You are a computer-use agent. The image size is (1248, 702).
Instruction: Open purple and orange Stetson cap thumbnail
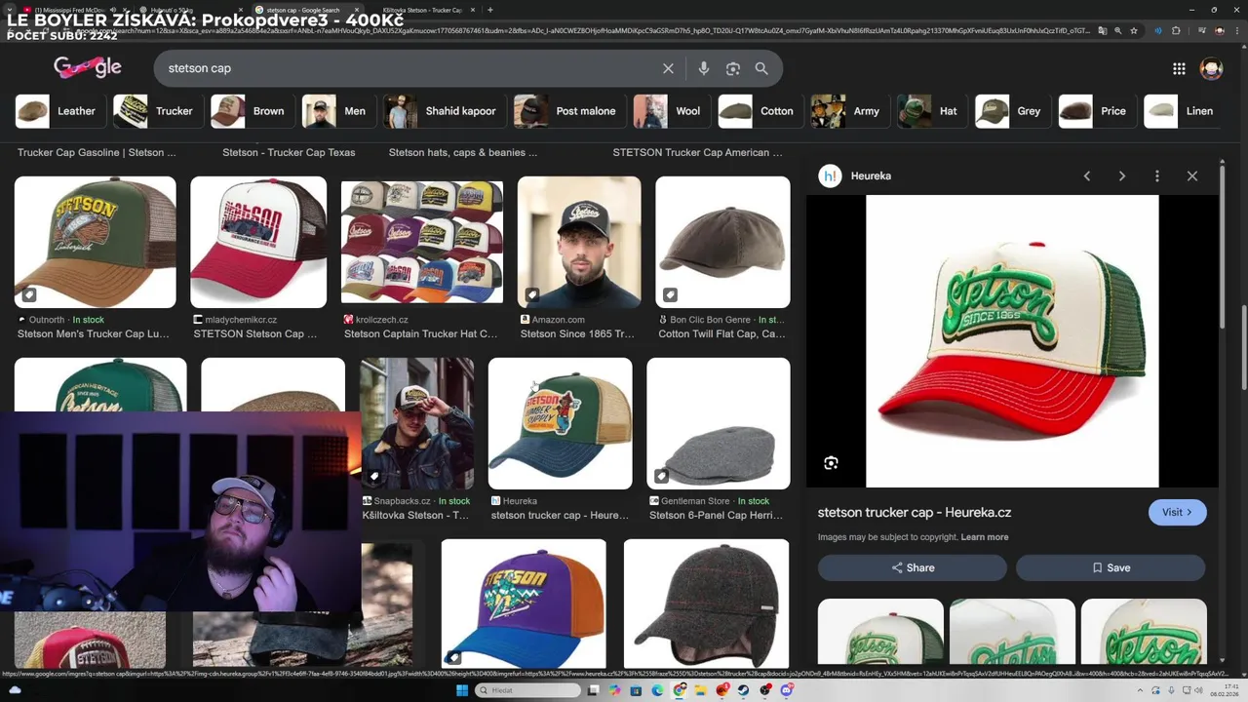(x=524, y=604)
